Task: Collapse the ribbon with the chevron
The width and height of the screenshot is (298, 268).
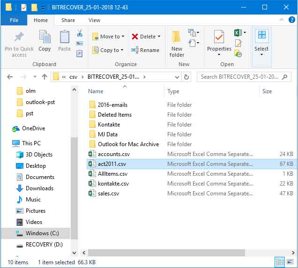Action: 282,20
